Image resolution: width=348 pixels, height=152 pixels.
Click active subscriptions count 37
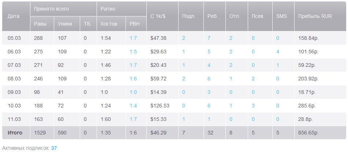tap(54, 148)
